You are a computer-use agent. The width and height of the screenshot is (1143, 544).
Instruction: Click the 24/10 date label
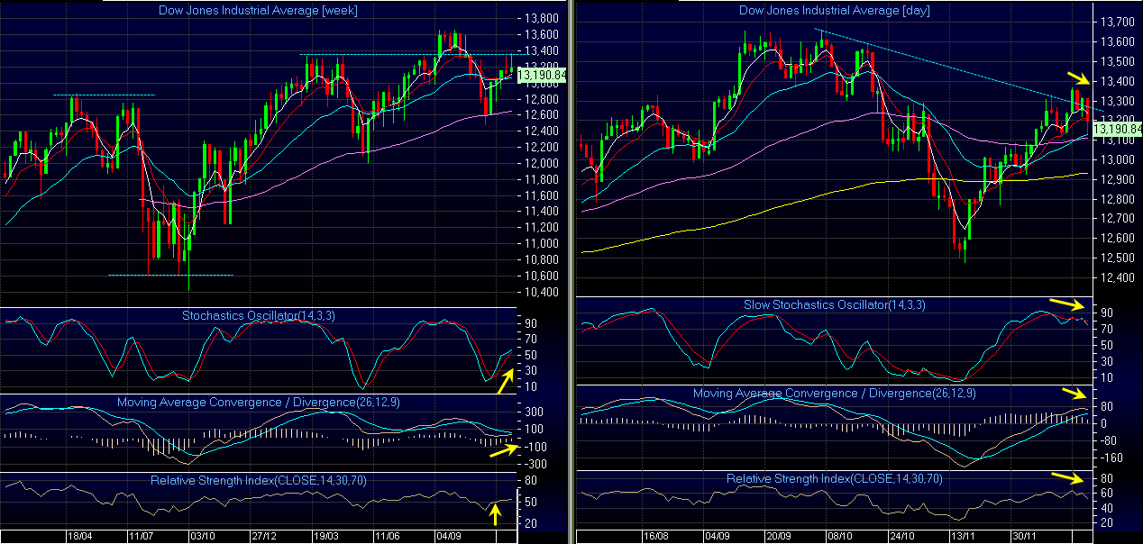point(902,536)
